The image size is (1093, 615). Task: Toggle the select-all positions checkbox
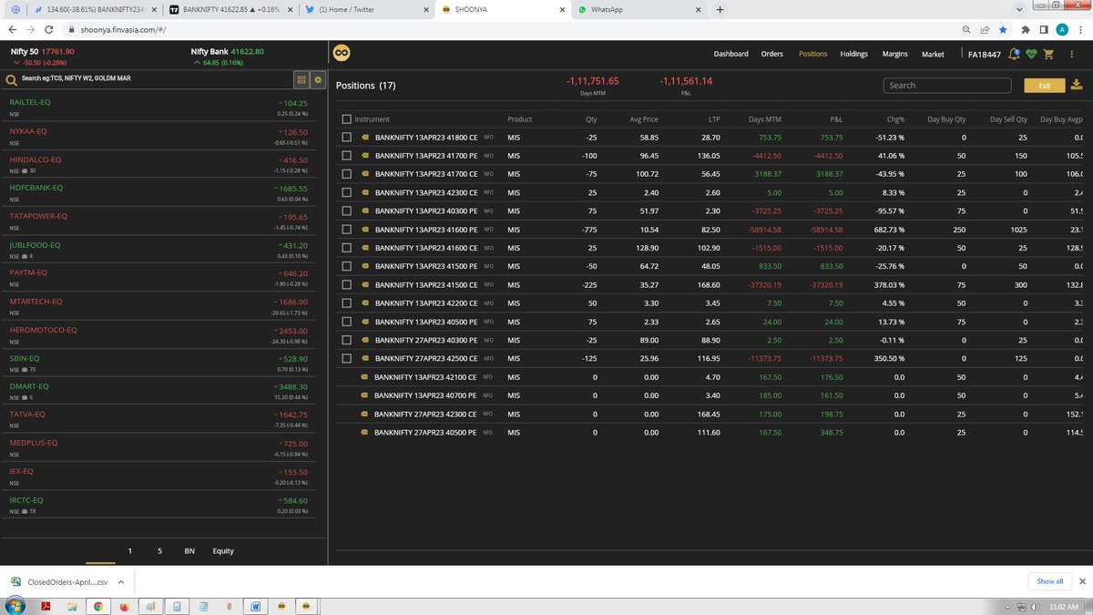346,119
